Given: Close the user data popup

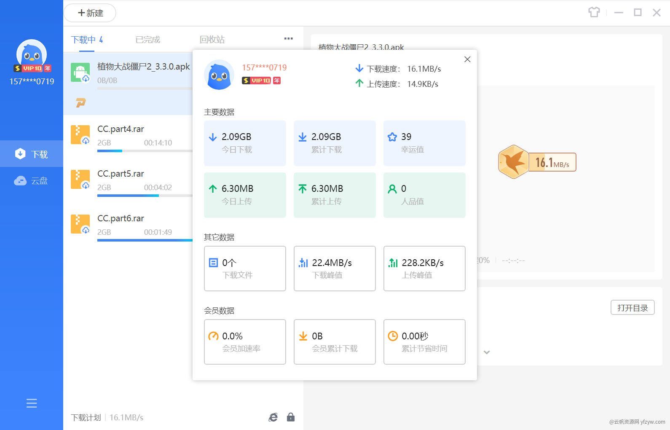Looking at the screenshot, I should 467,59.
